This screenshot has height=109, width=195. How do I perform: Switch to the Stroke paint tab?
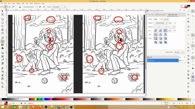[161, 15]
